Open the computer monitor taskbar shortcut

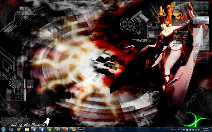pyautogui.click(x=11, y=130)
